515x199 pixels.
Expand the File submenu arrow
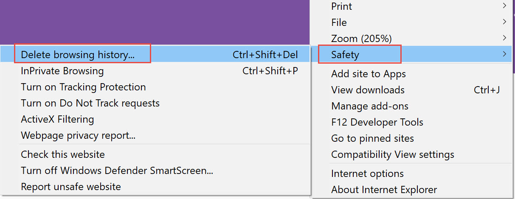coord(504,22)
